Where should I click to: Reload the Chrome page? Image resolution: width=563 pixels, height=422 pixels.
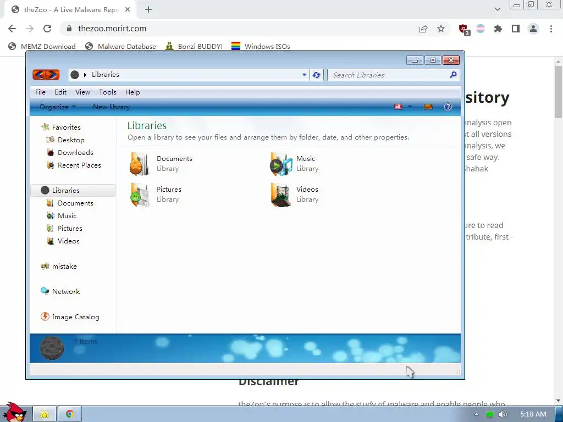[x=47, y=29]
